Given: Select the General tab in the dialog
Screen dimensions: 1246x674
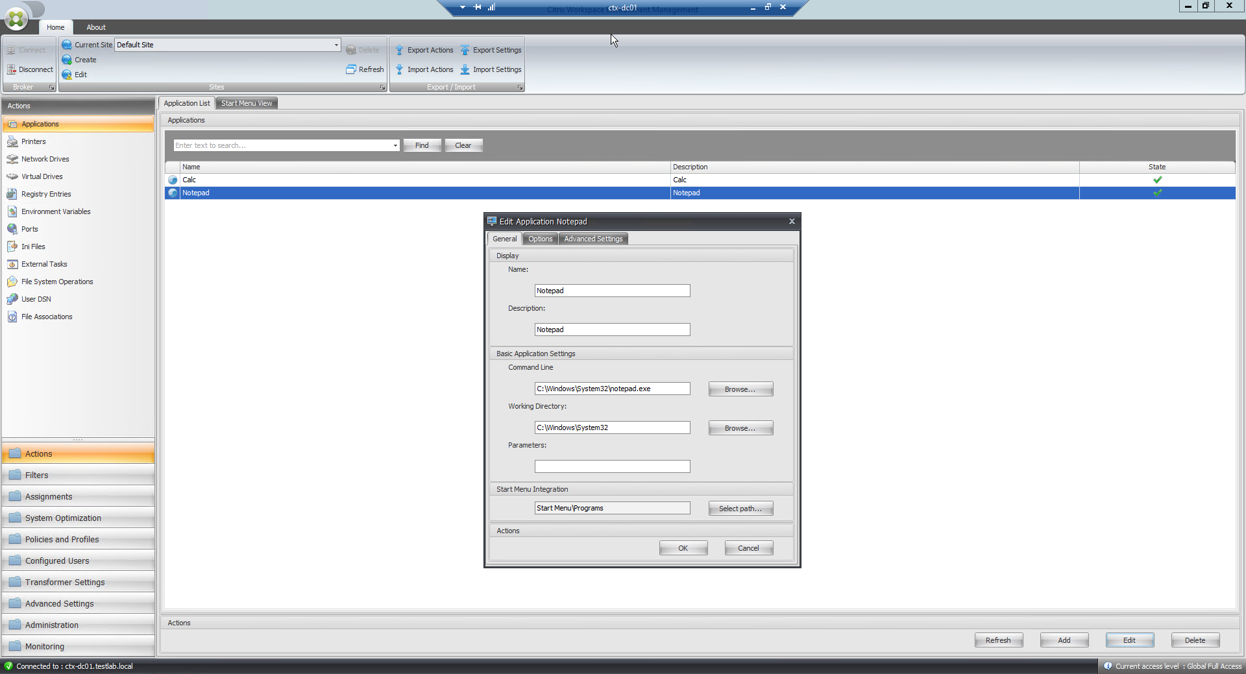Looking at the screenshot, I should [505, 239].
